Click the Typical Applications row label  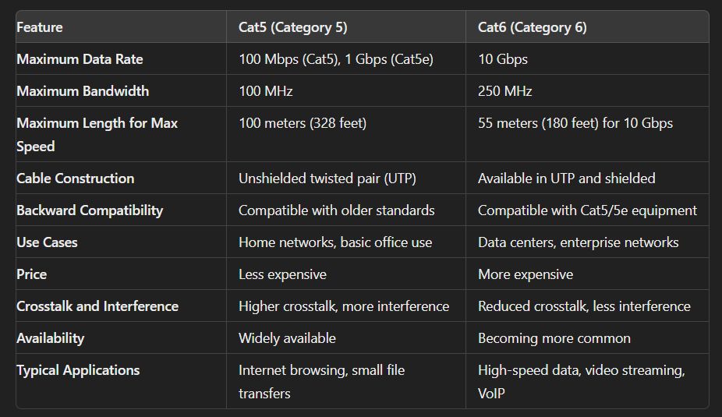coord(78,370)
